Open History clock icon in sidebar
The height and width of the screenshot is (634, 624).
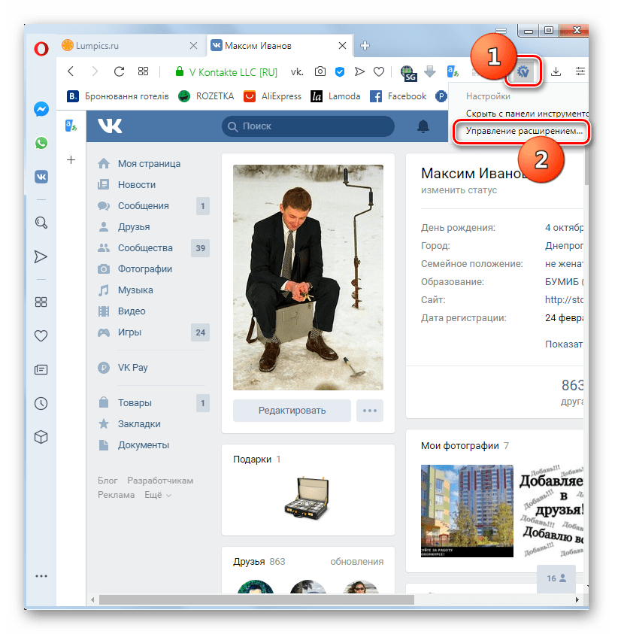[41, 403]
